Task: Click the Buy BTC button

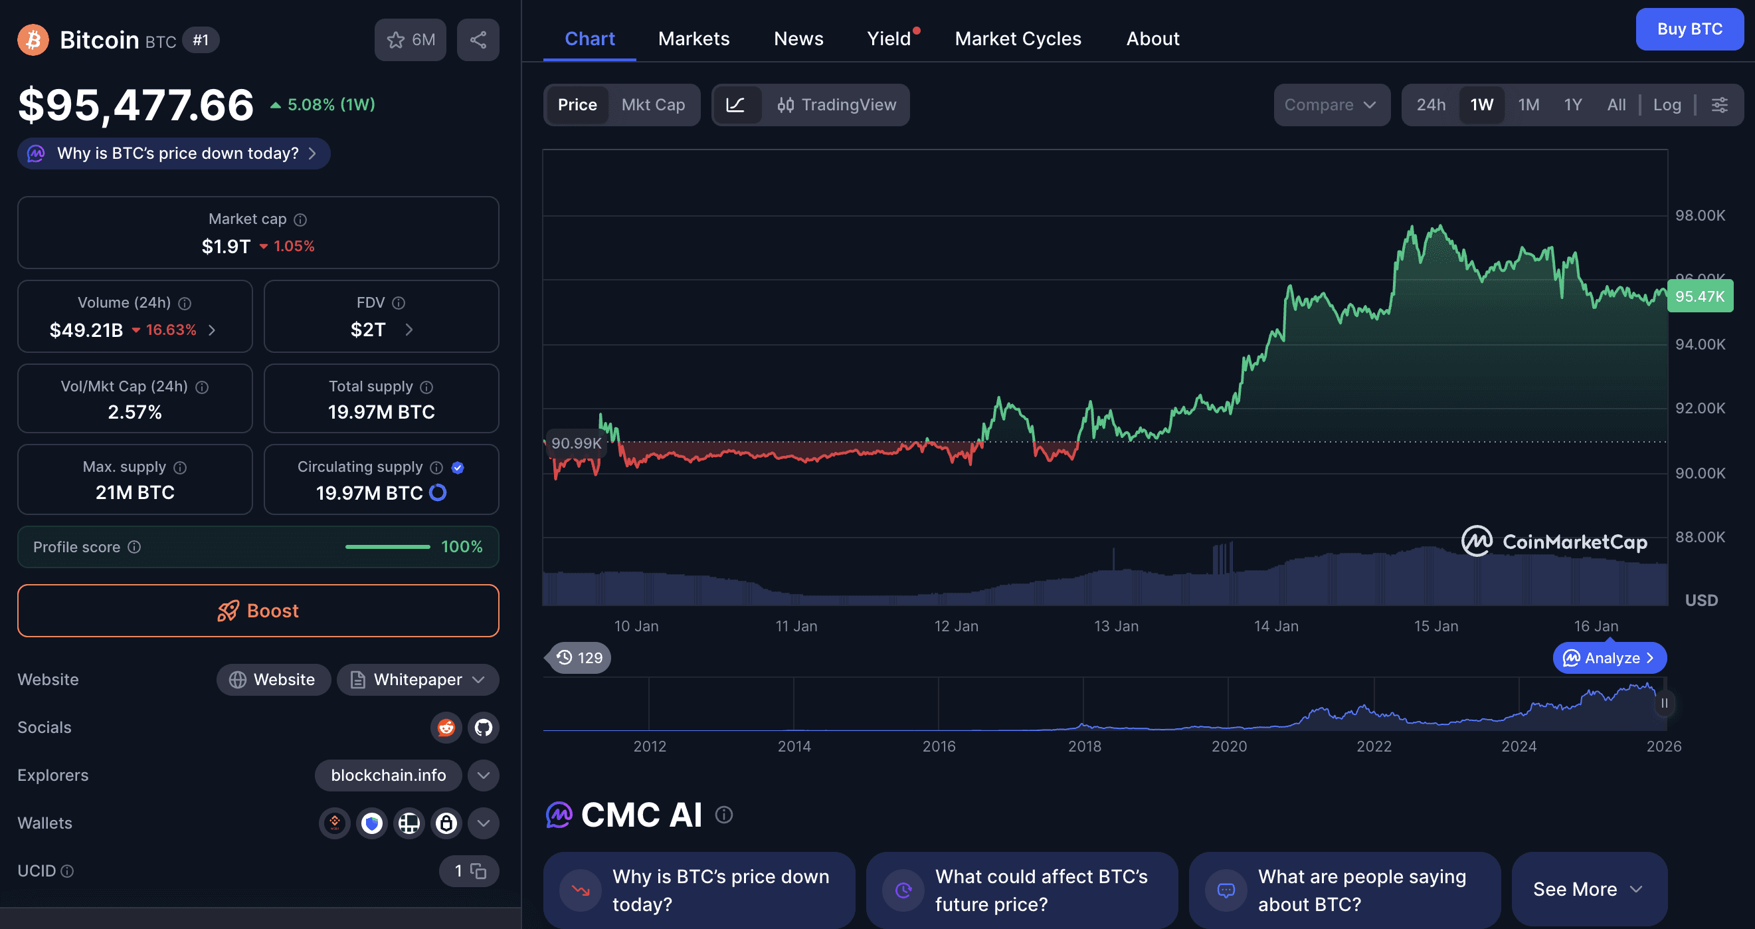Action: (1690, 29)
